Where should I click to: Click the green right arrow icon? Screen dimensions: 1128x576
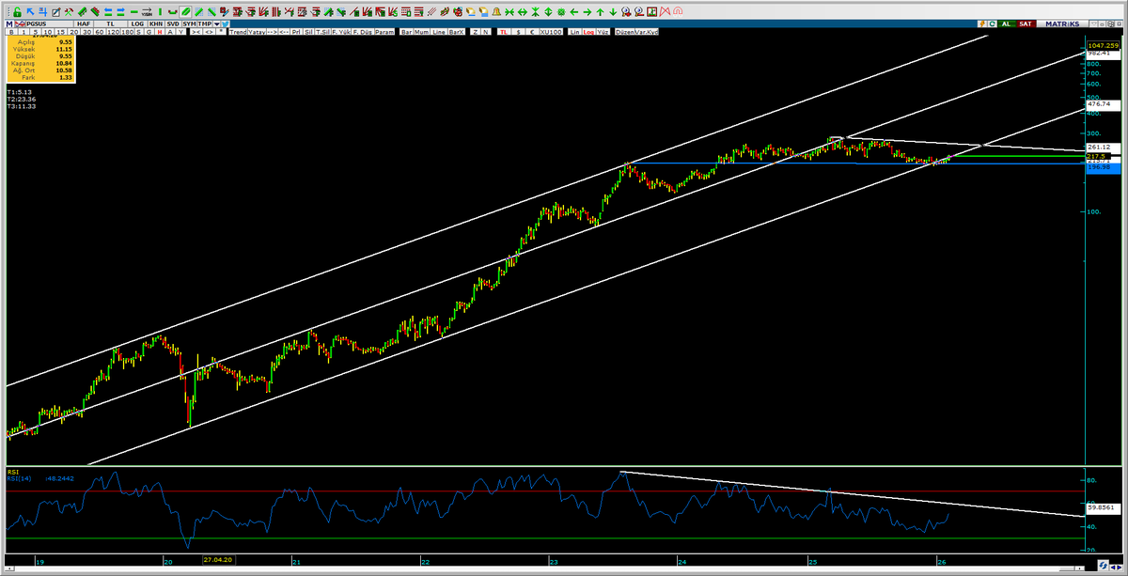[587, 12]
